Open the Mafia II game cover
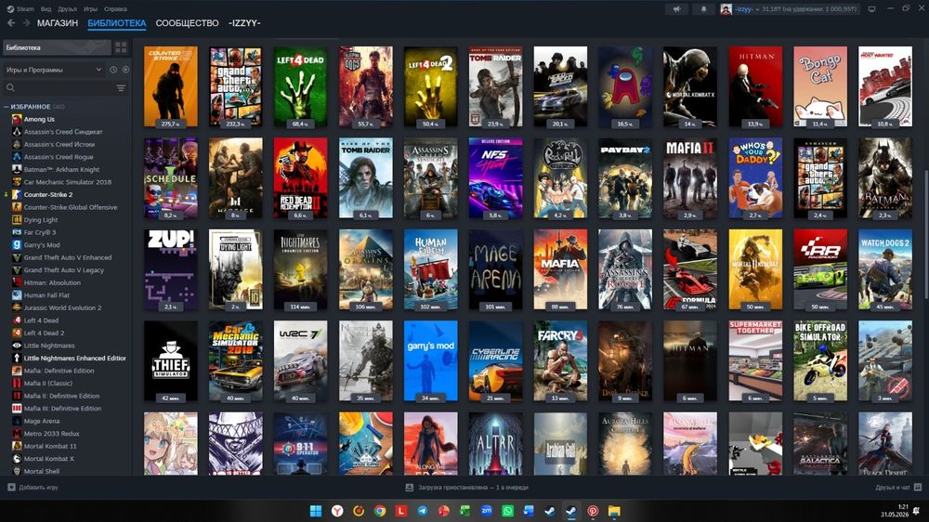This screenshot has height=522, width=929. 690,177
